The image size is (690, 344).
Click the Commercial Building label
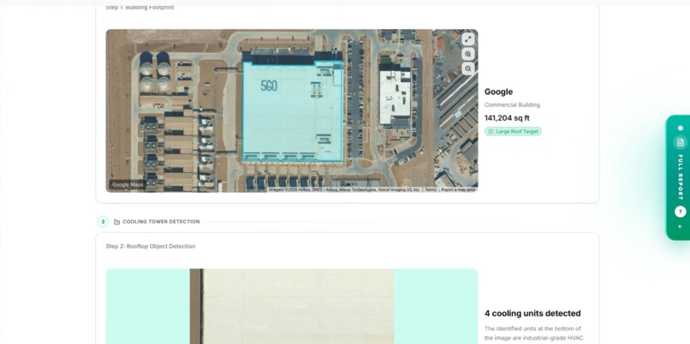click(512, 105)
